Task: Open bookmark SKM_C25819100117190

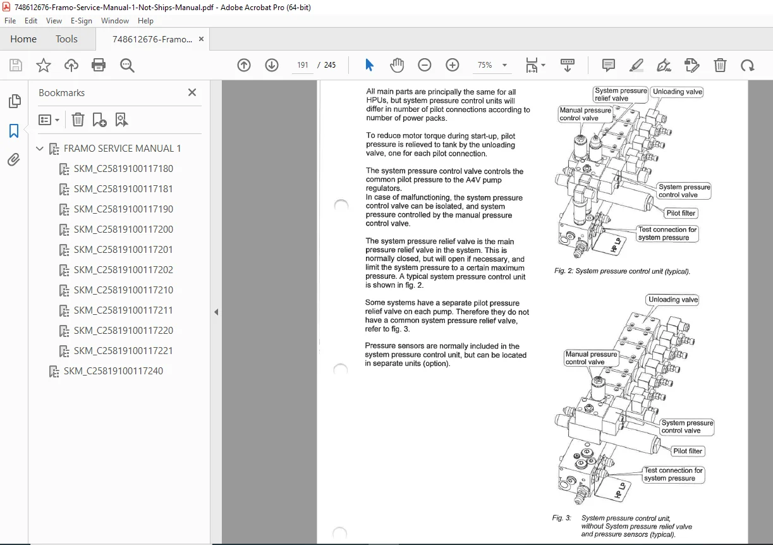Action: pyautogui.click(x=123, y=209)
